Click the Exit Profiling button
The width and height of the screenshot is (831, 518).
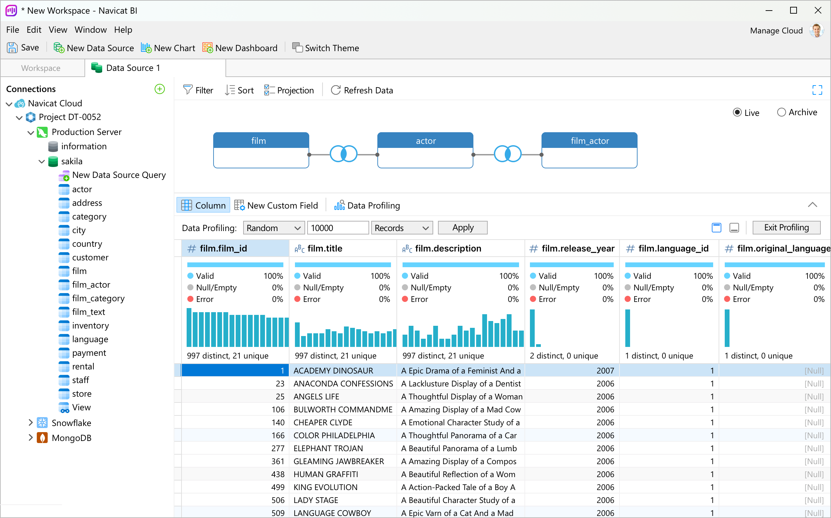786,228
